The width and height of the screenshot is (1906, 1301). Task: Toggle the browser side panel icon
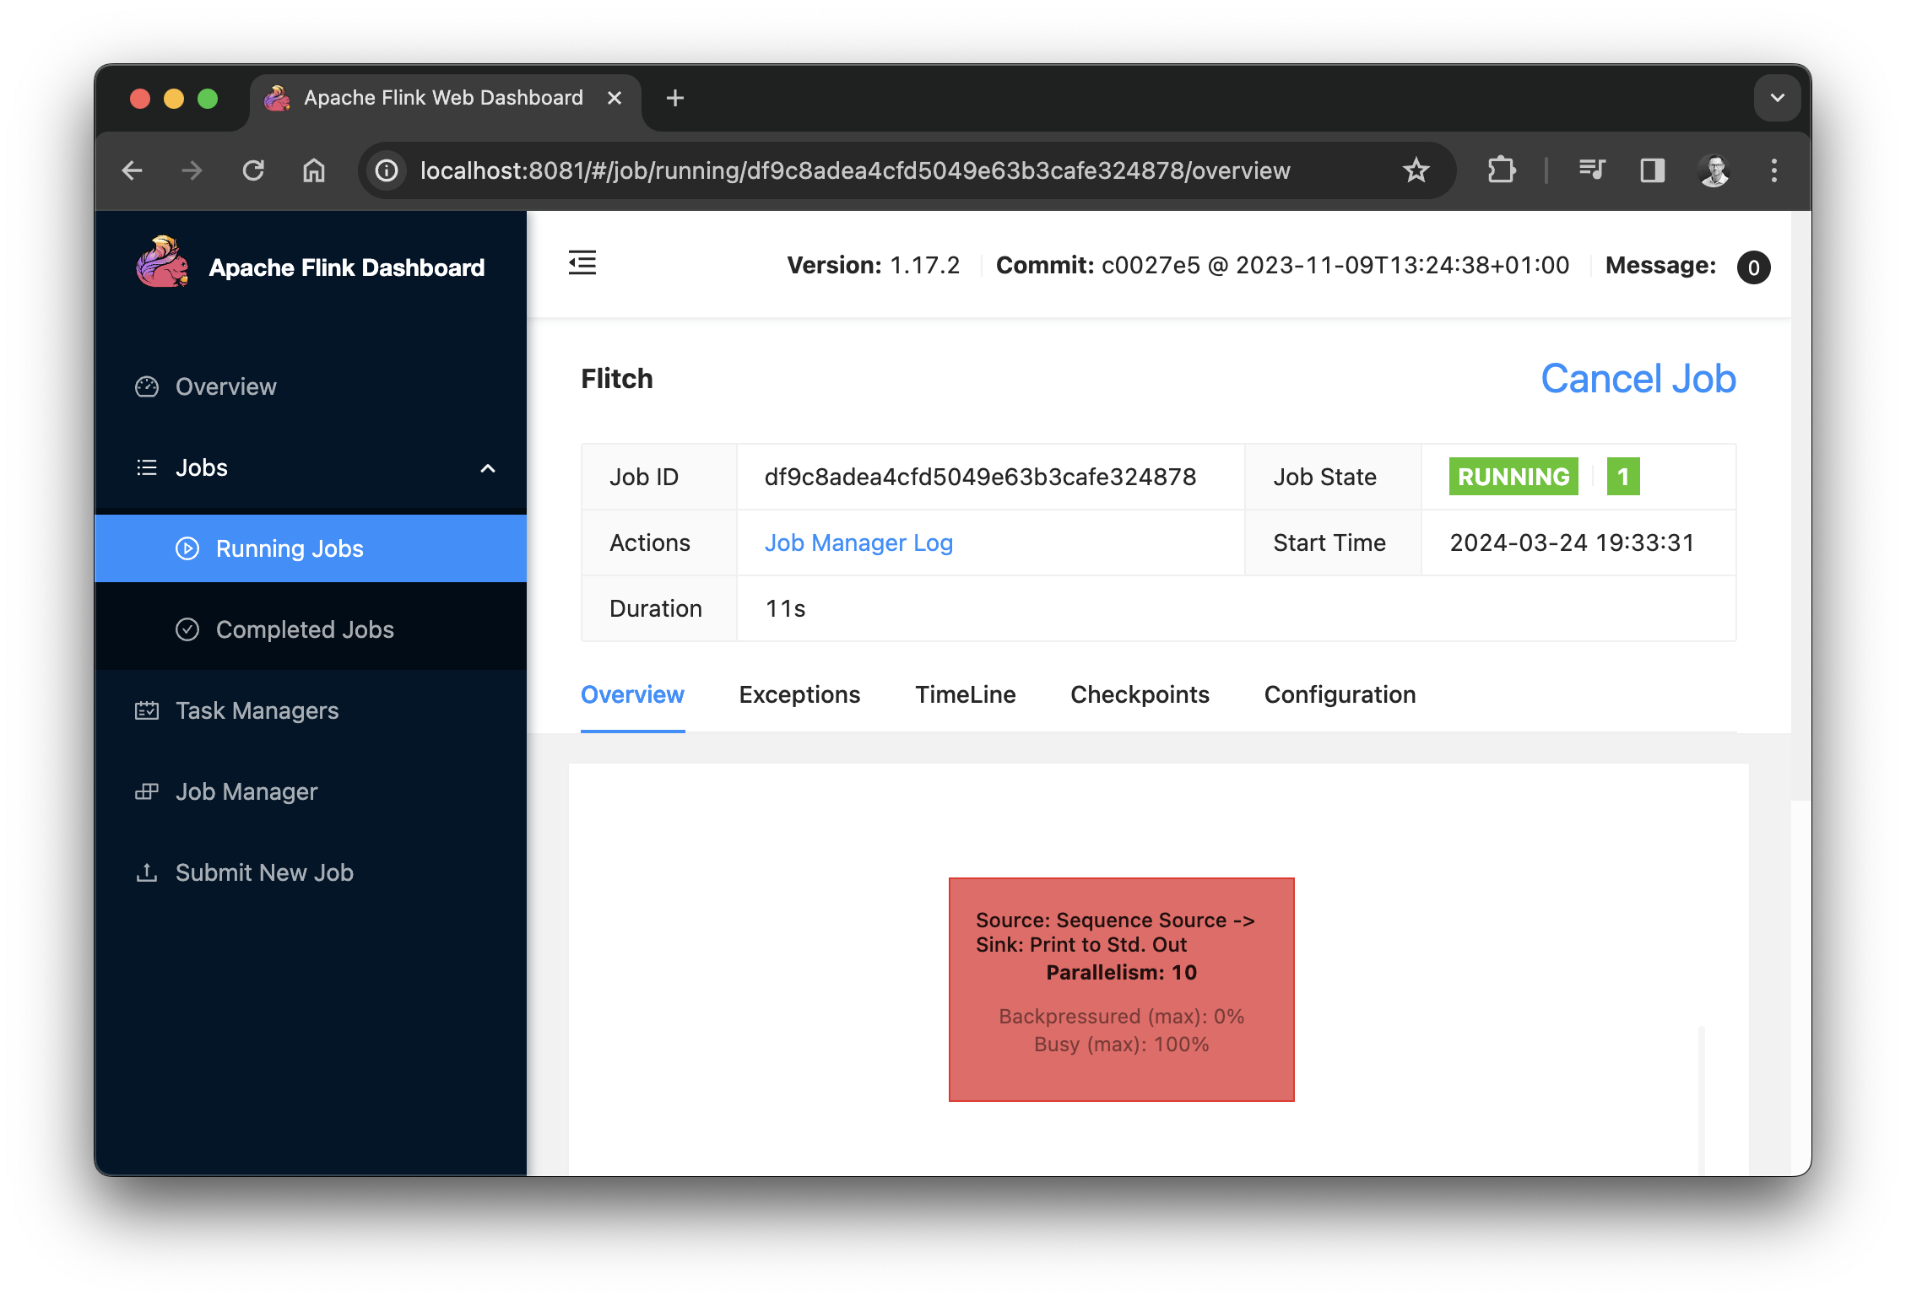coord(1652,170)
